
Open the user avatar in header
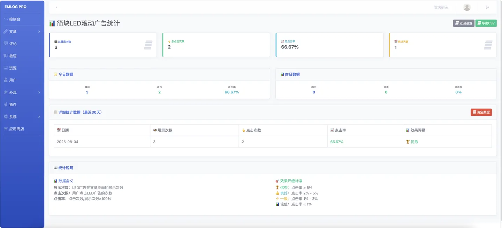tap(467, 7)
